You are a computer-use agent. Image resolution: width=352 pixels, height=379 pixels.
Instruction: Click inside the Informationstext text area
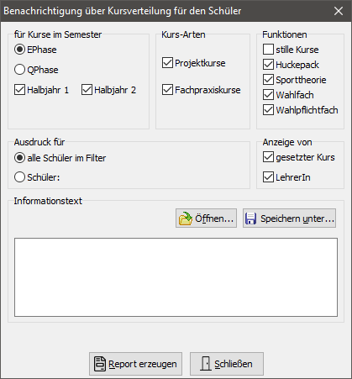pyautogui.click(x=176, y=277)
